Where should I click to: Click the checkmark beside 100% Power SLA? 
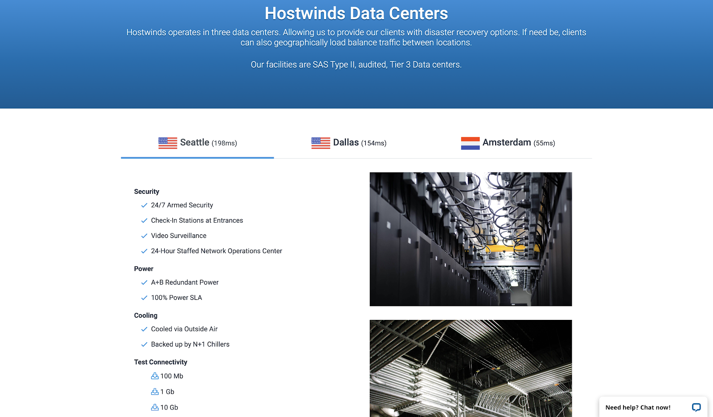click(x=144, y=298)
